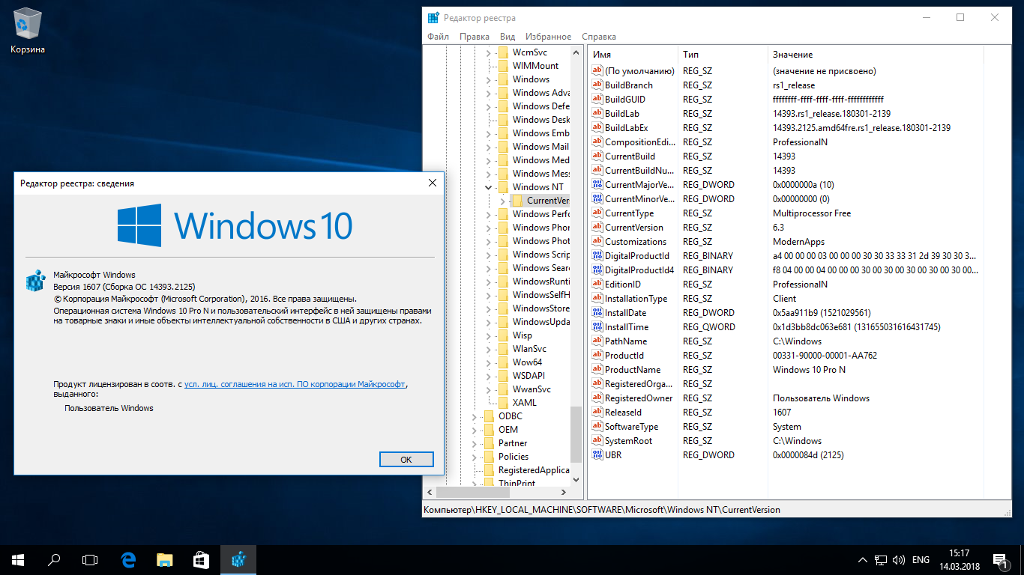
Task: Expand the ODBC tree node
Action: click(475, 416)
